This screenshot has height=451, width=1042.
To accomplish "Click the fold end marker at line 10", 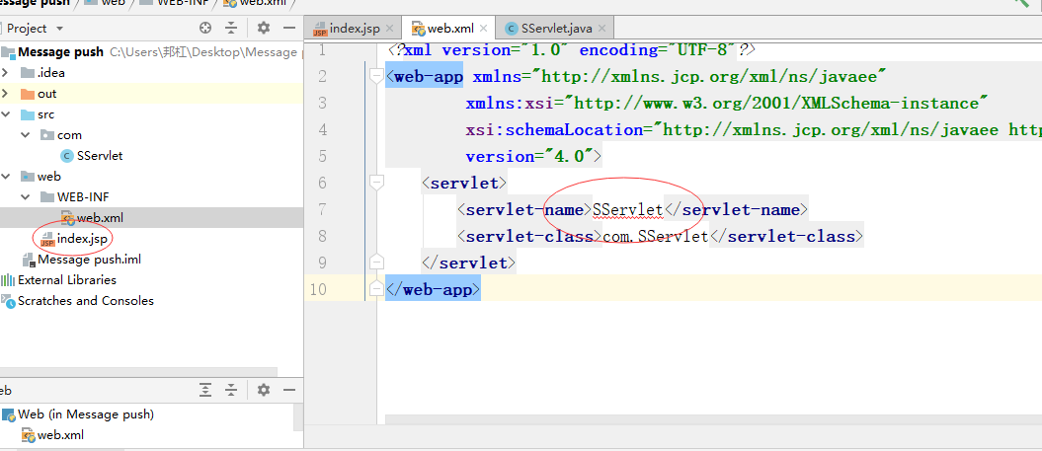I will (376, 287).
